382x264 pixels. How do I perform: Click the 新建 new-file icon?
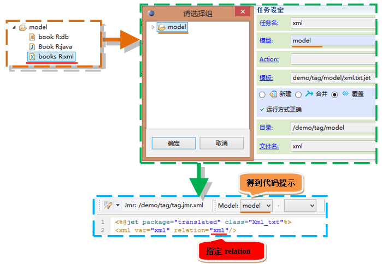(x=273, y=94)
